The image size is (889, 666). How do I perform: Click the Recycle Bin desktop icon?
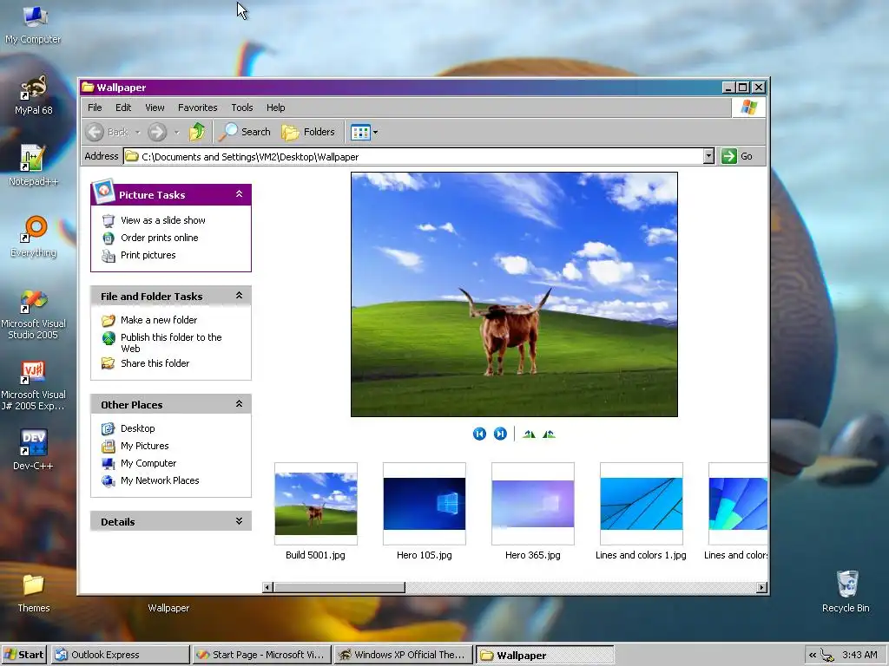[846, 591]
